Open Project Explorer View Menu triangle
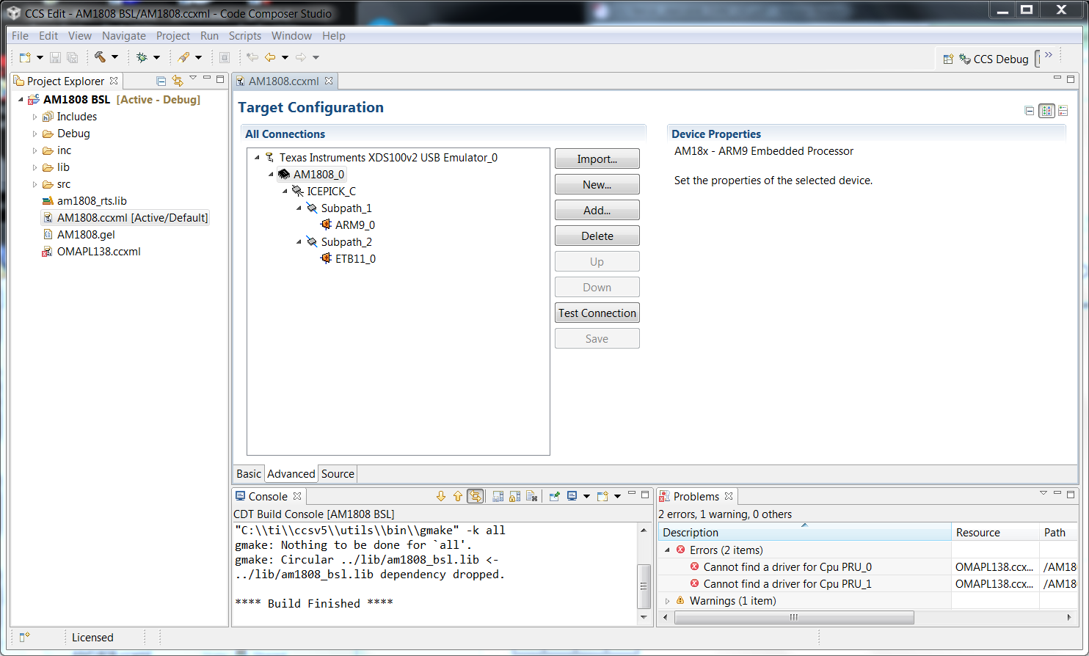 tap(193, 78)
